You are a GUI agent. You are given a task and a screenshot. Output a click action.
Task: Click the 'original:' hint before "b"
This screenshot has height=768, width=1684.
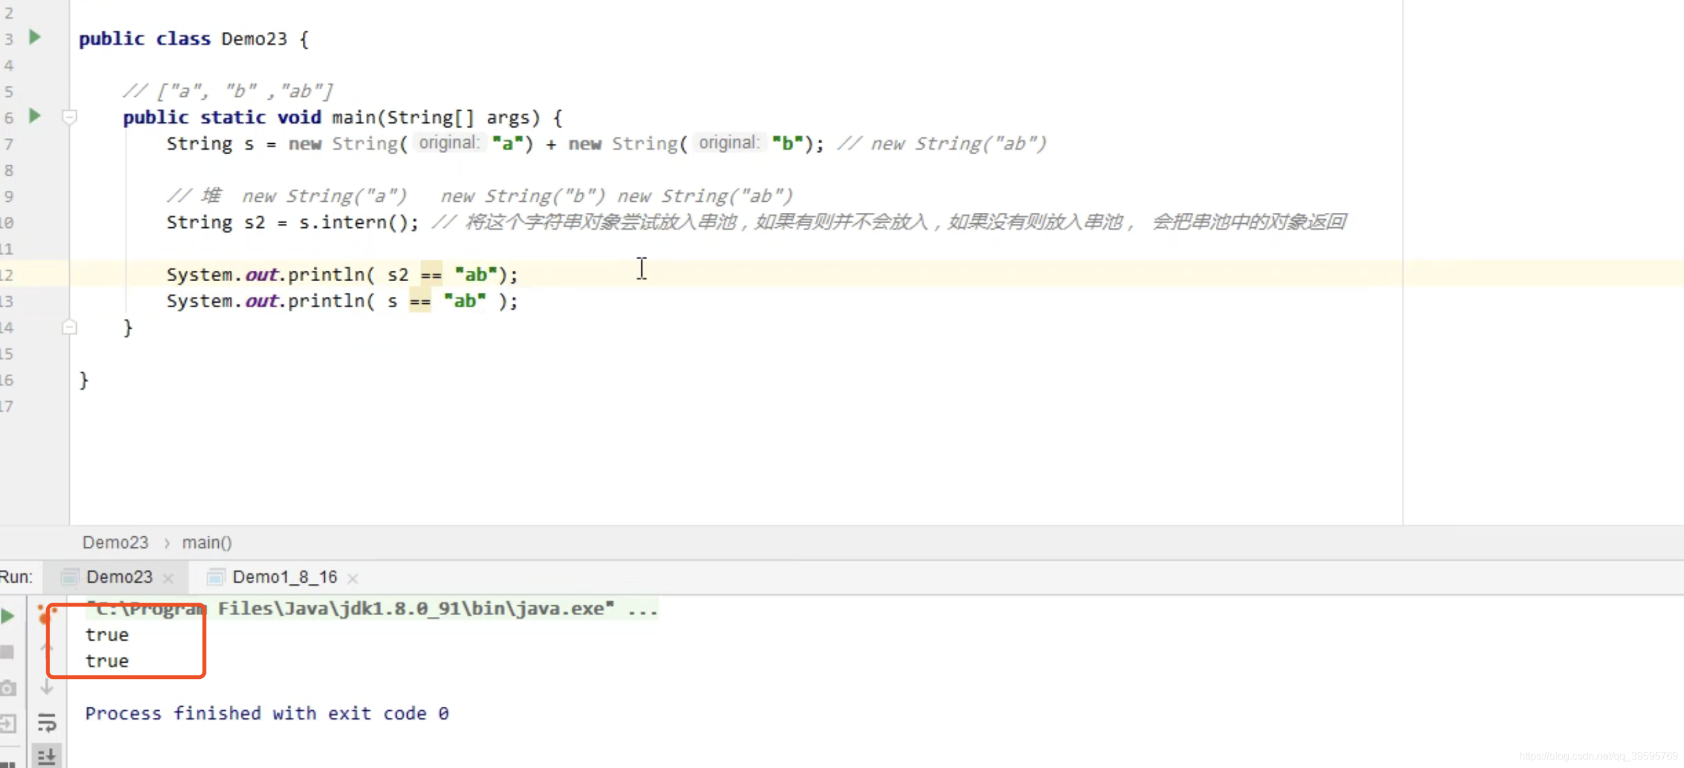pyautogui.click(x=729, y=143)
